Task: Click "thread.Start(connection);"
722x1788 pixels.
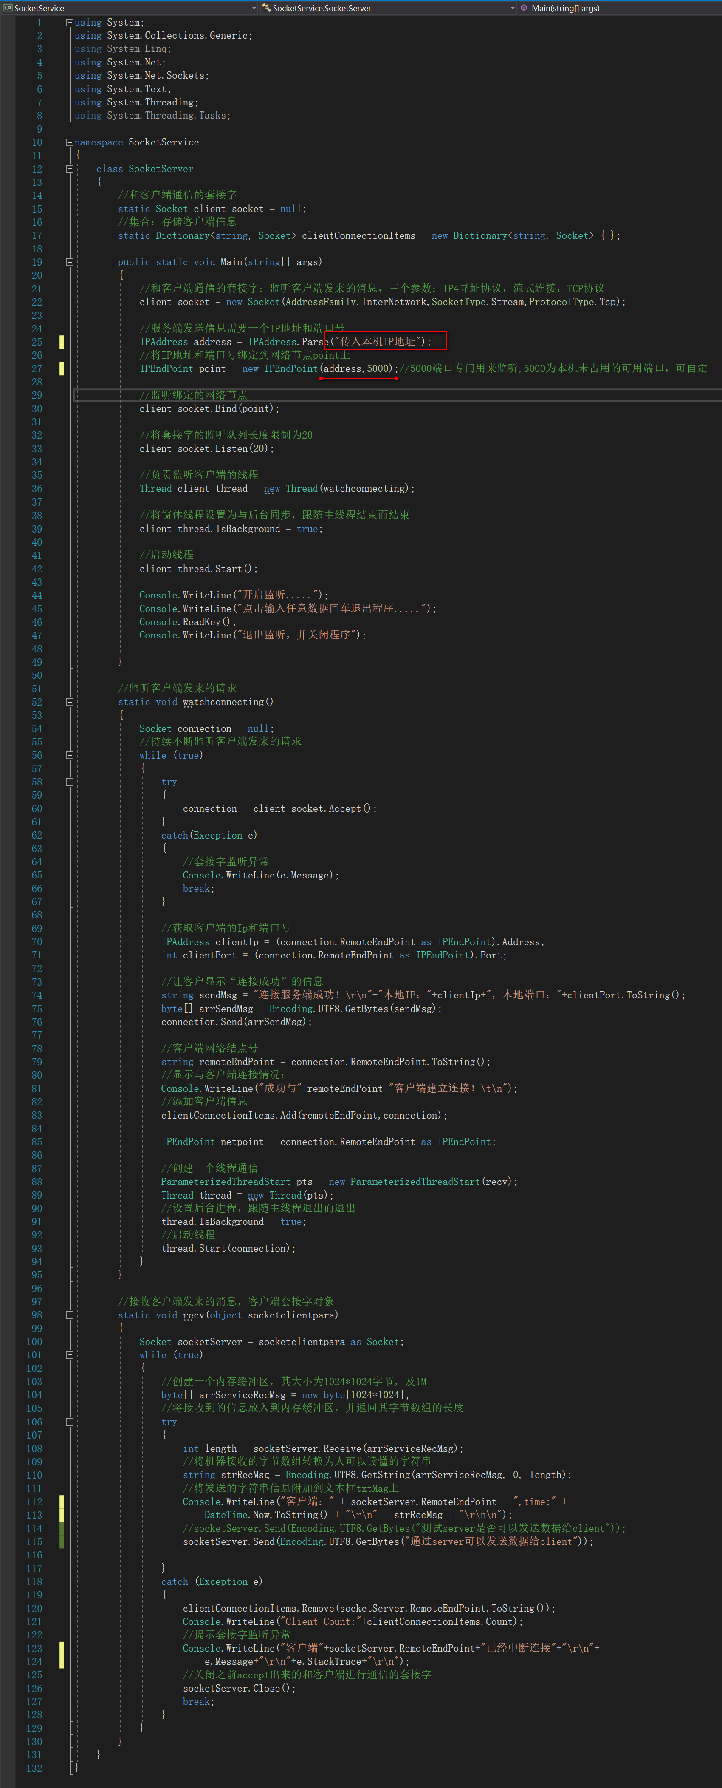Action: (229, 1248)
